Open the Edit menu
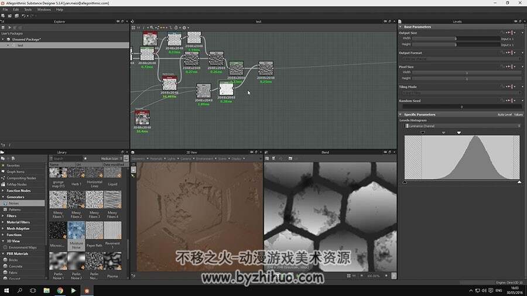The height and width of the screenshot is (296, 527). (x=16, y=10)
